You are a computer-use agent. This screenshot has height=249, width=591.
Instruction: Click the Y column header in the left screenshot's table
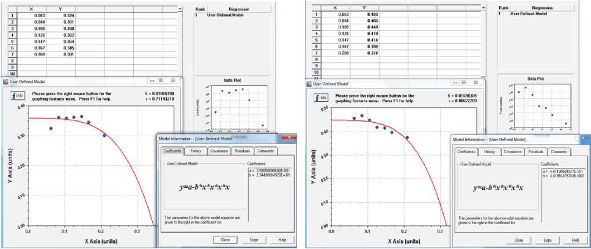(x=61, y=9)
